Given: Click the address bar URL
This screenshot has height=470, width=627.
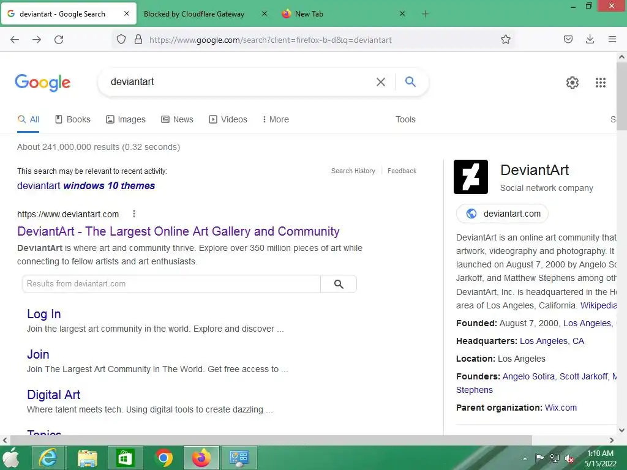Looking at the screenshot, I should [x=270, y=40].
